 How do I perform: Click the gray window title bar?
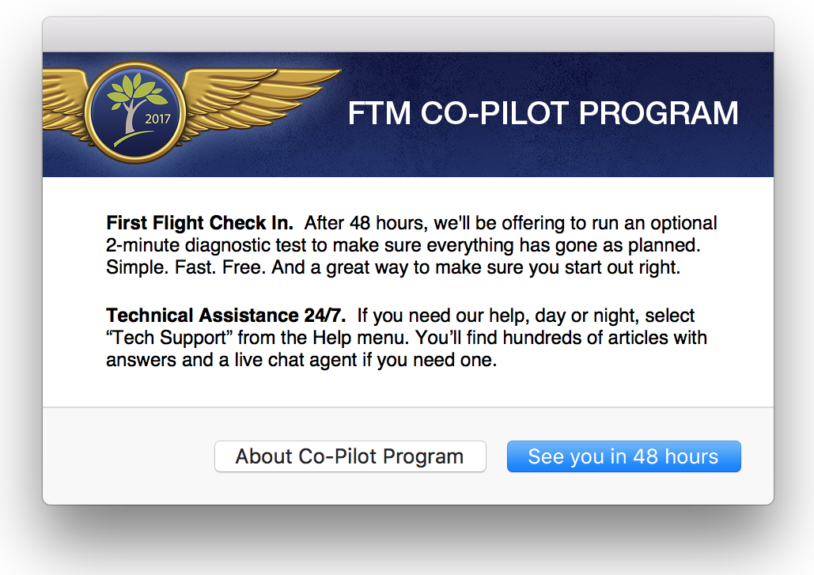[x=408, y=35]
